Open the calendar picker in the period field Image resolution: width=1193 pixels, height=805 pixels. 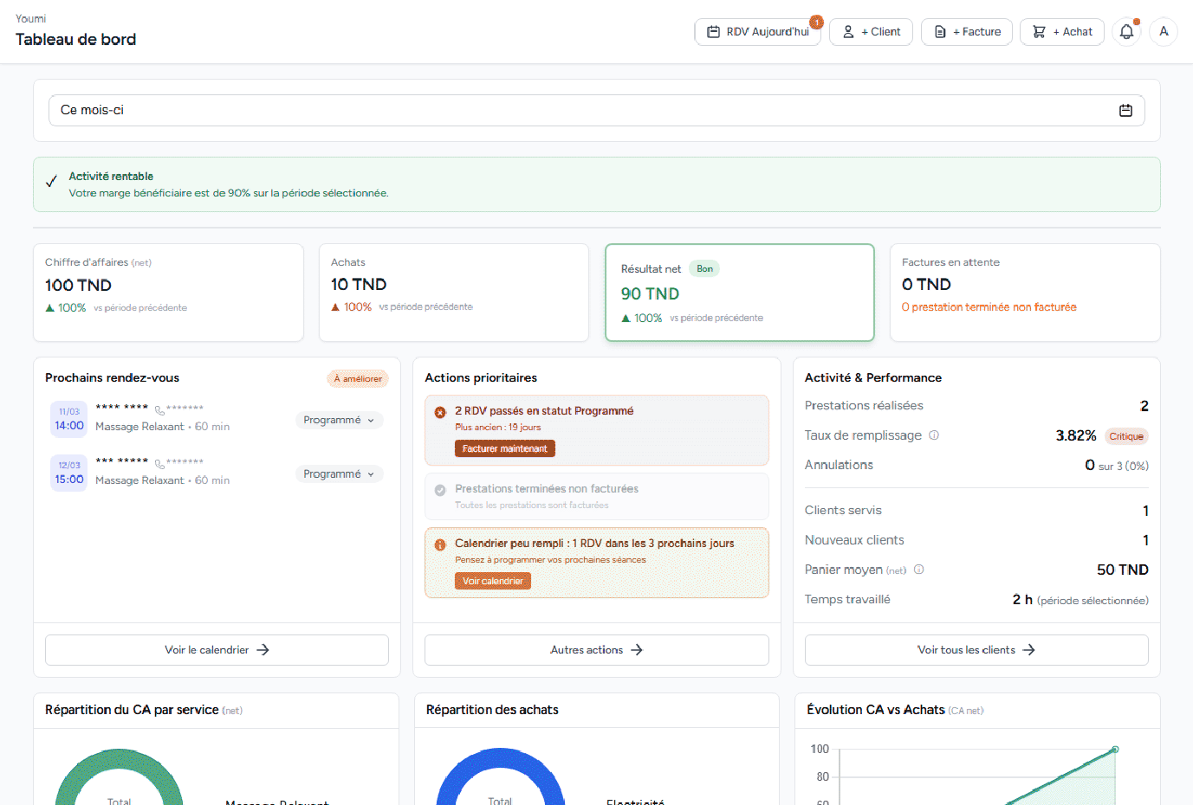1125,110
